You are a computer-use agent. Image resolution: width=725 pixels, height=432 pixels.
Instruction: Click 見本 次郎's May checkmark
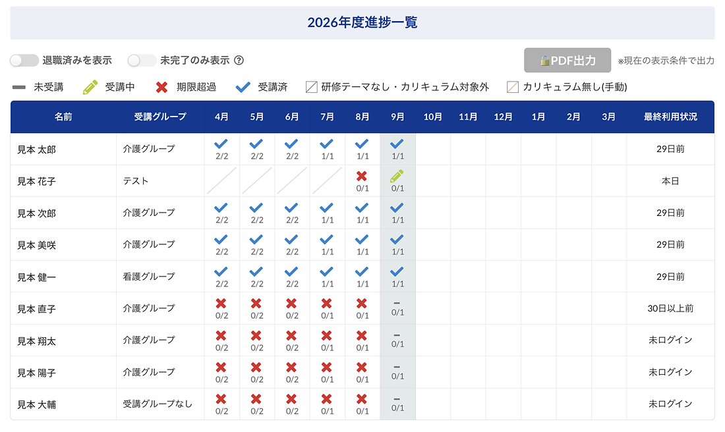[x=256, y=208]
